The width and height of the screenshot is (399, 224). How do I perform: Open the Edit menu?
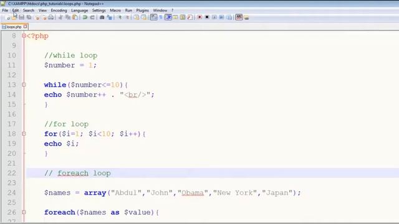[x=16, y=11]
